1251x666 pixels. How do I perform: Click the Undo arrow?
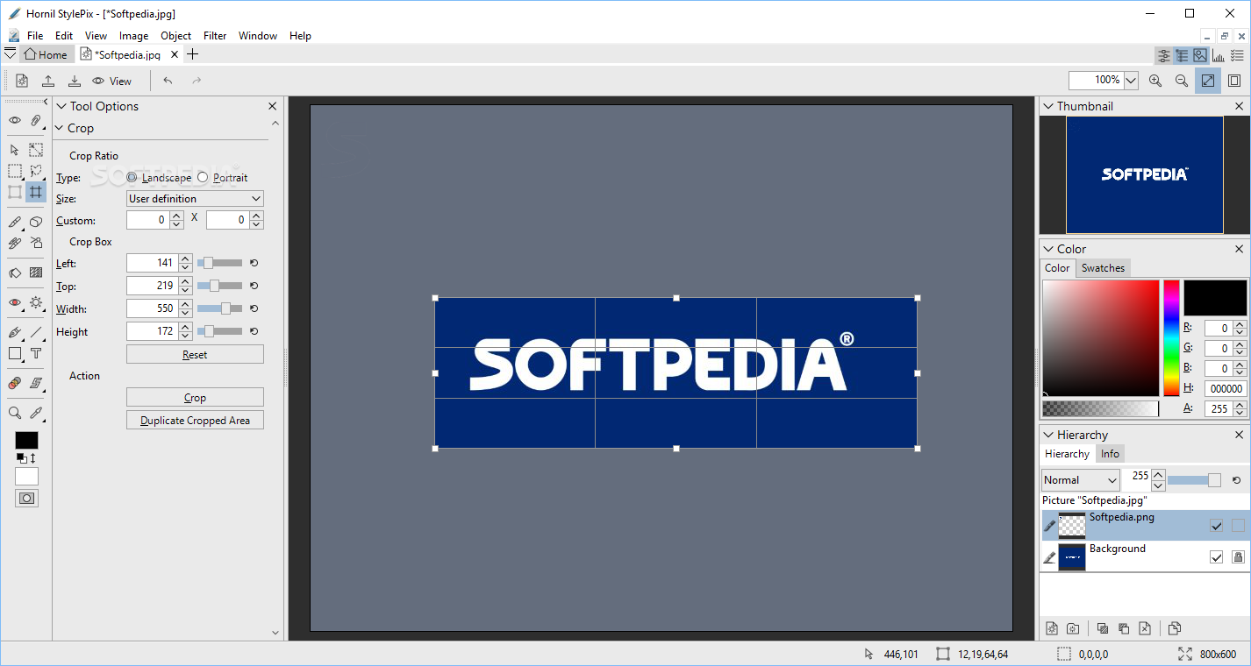tap(168, 81)
